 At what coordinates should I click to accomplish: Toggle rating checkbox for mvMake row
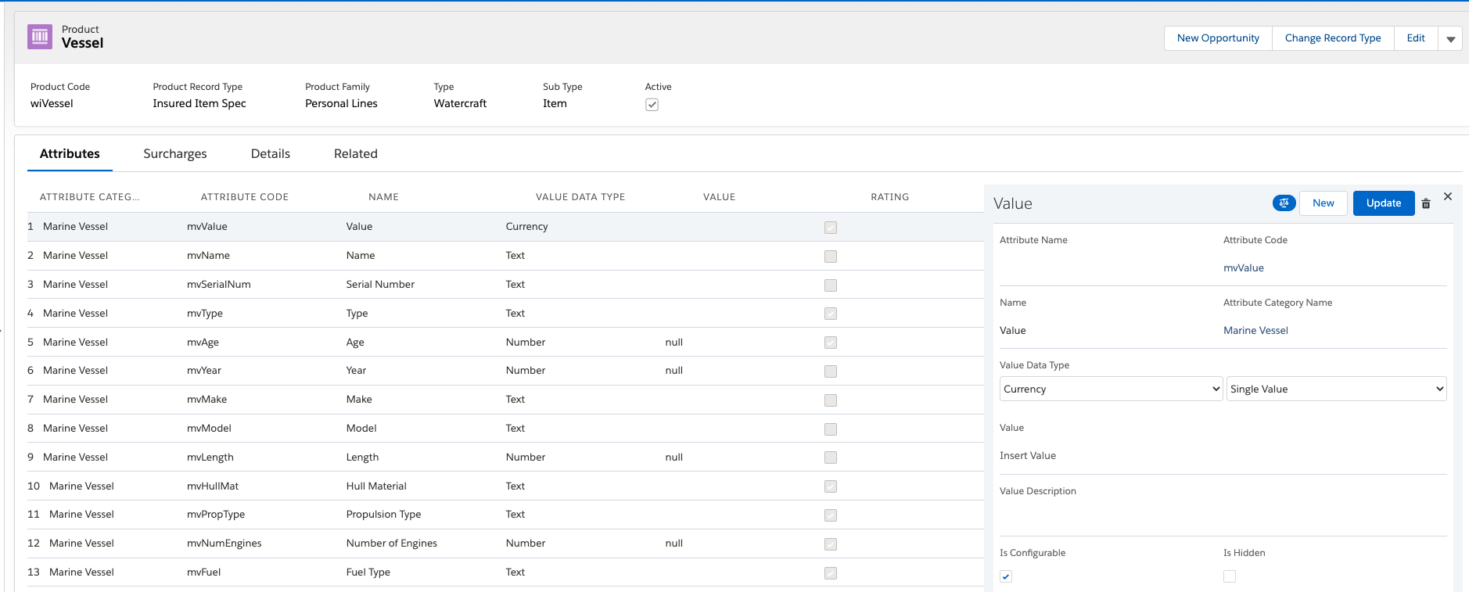point(831,400)
